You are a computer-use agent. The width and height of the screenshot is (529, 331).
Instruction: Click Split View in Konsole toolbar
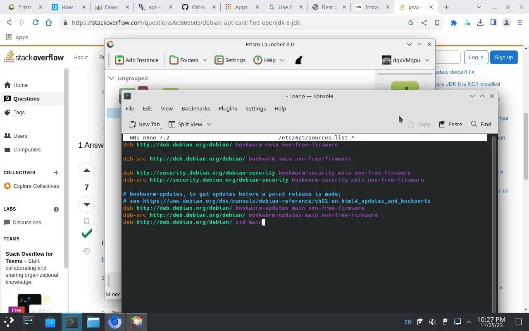tap(186, 124)
